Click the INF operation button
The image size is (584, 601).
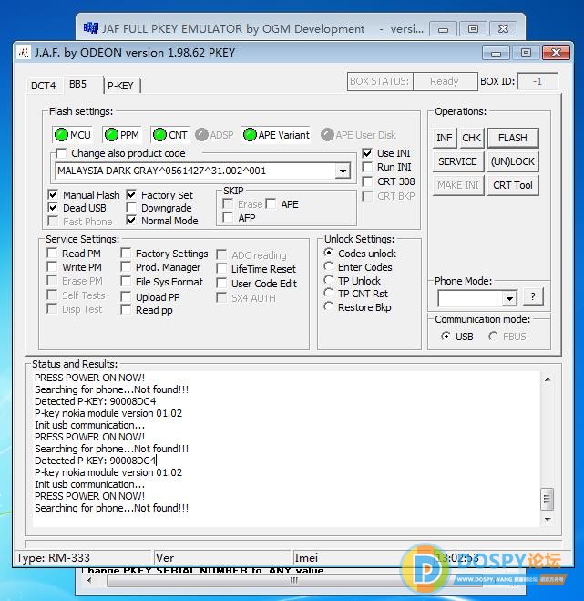click(445, 138)
